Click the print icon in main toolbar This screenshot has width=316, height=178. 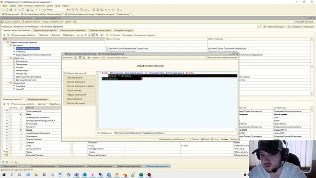click(x=28, y=10)
